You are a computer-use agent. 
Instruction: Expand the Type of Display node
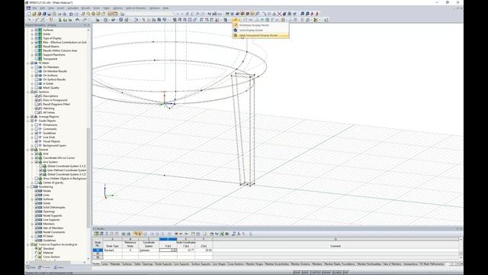coord(32,38)
